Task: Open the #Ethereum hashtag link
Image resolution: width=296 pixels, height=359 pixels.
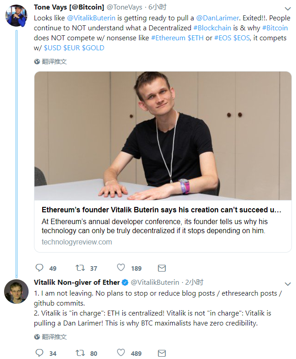Action: [168, 38]
